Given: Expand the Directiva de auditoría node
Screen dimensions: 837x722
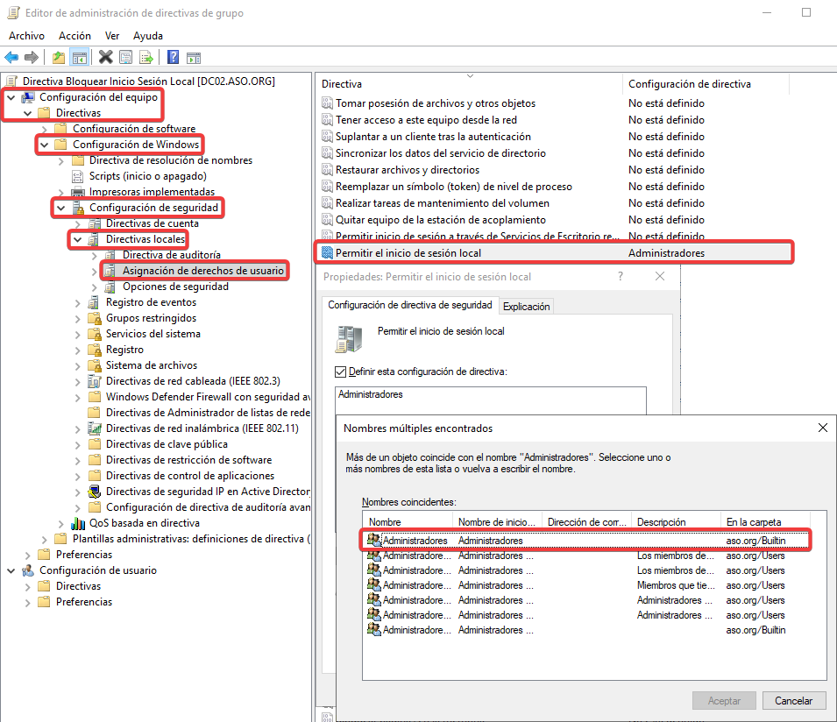Looking at the screenshot, I should coord(94,255).
